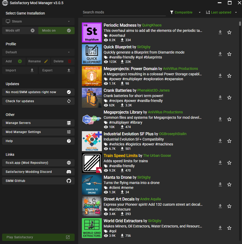Open Mod Manager Settings
Viewport: 242px width, 244px height.
coord(38,132)
